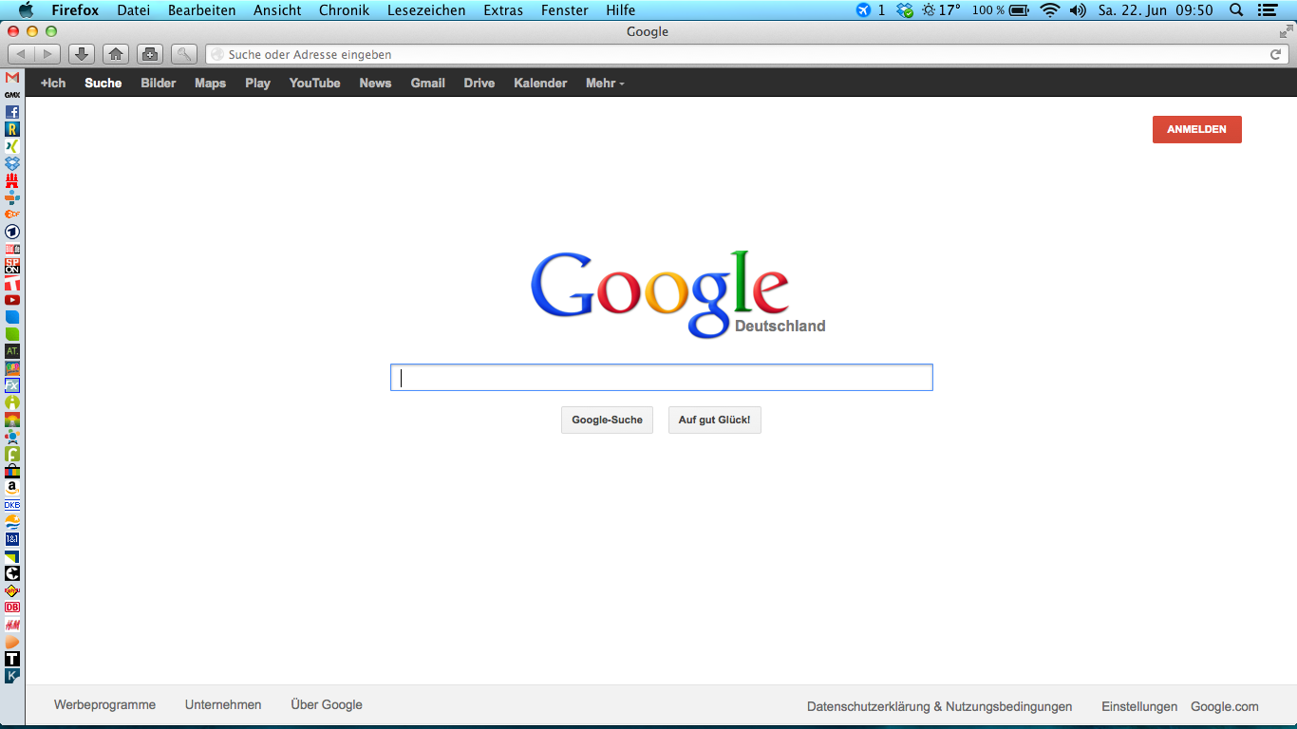This screenshot has width=1297, height=729.
Task: Open the Extras menu
Action: 503,10
